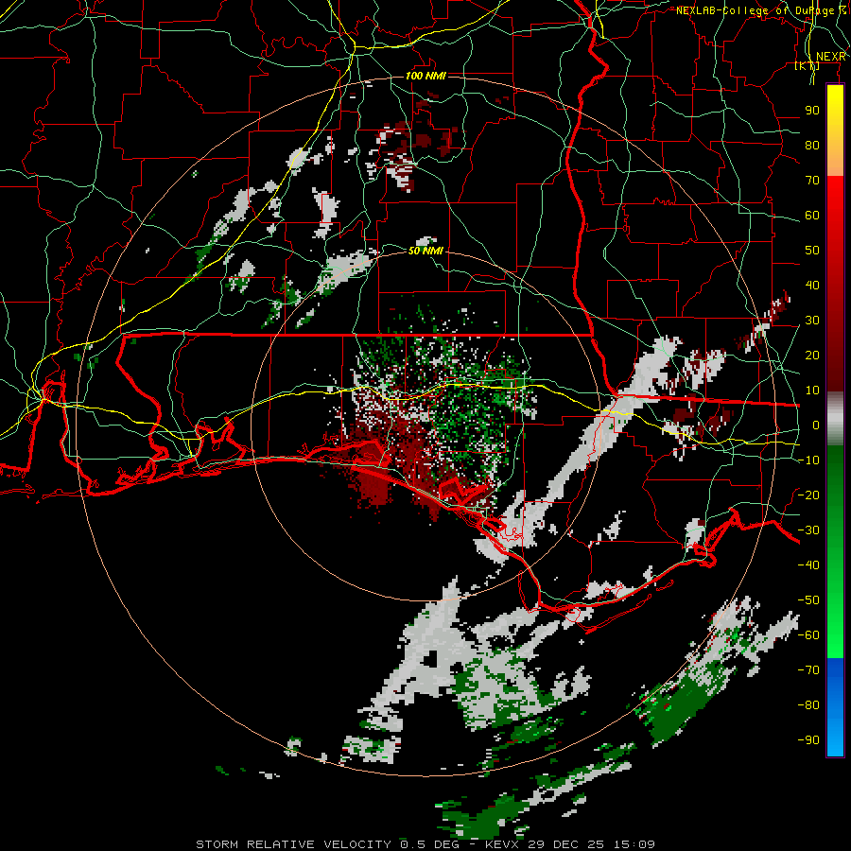The image size is (851, 851).
Task: Click the 60 value on the velocity scale
Action: pyautogui.click(x=812, y=216)
